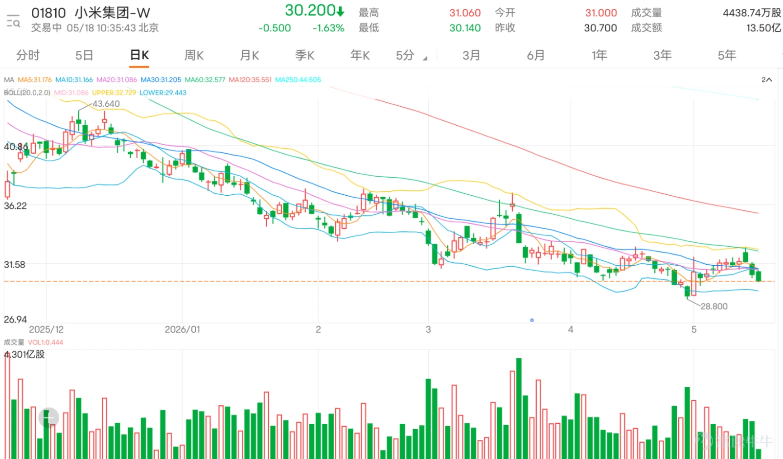Open the 5分 minute interval dropdown
The image size is (783, 459).
pyautogui.click(x=411, y=55)
